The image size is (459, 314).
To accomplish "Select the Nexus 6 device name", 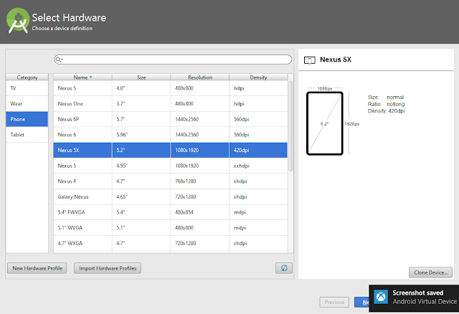I will click(67, 135).
